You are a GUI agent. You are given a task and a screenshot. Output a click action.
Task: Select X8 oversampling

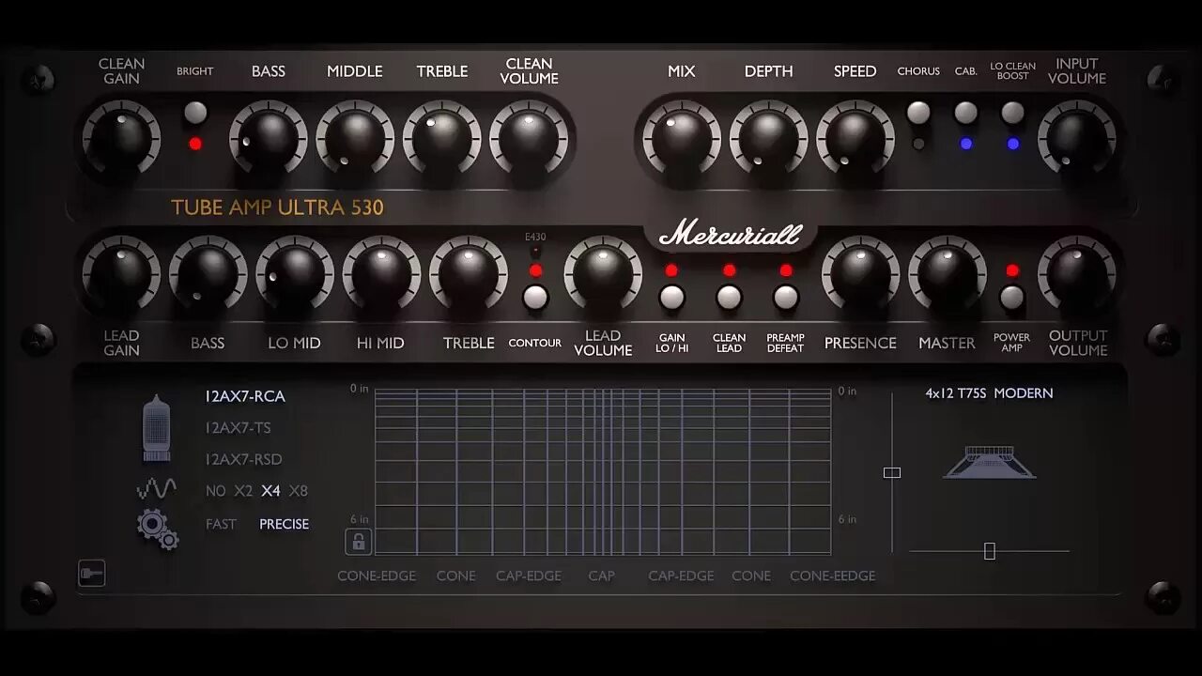tap(299, 491)
